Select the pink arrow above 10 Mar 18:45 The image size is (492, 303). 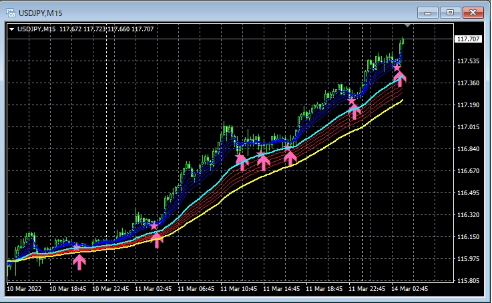pyautogui.click(x=79, y=261)
